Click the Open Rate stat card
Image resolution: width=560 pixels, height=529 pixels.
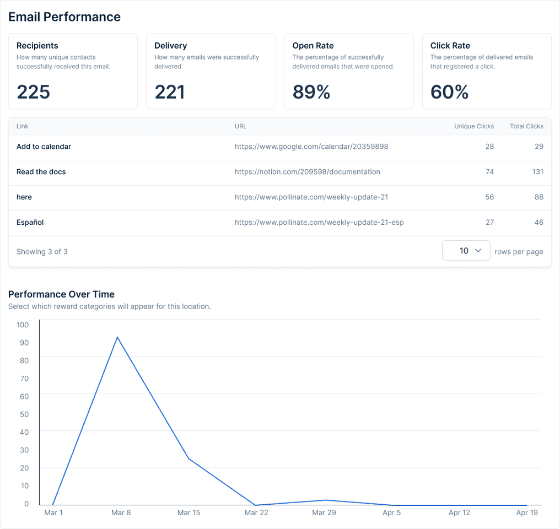(348, 71)
